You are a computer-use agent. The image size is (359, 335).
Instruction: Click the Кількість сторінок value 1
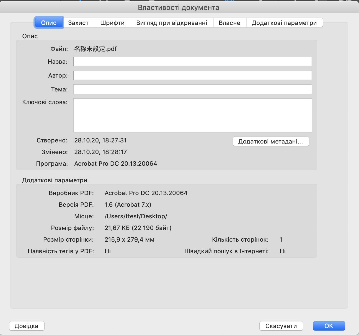pyautogui.click(x=281, y=240)
